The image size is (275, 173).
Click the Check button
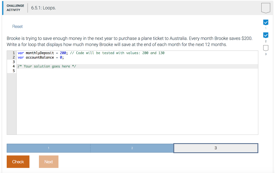click(18, 161)
